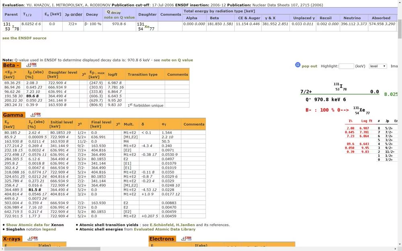Screen dimensions: 402x251
Task: Select gamma energy '364.489 5'
Action: pyautogui.click(x=13, y=190)
